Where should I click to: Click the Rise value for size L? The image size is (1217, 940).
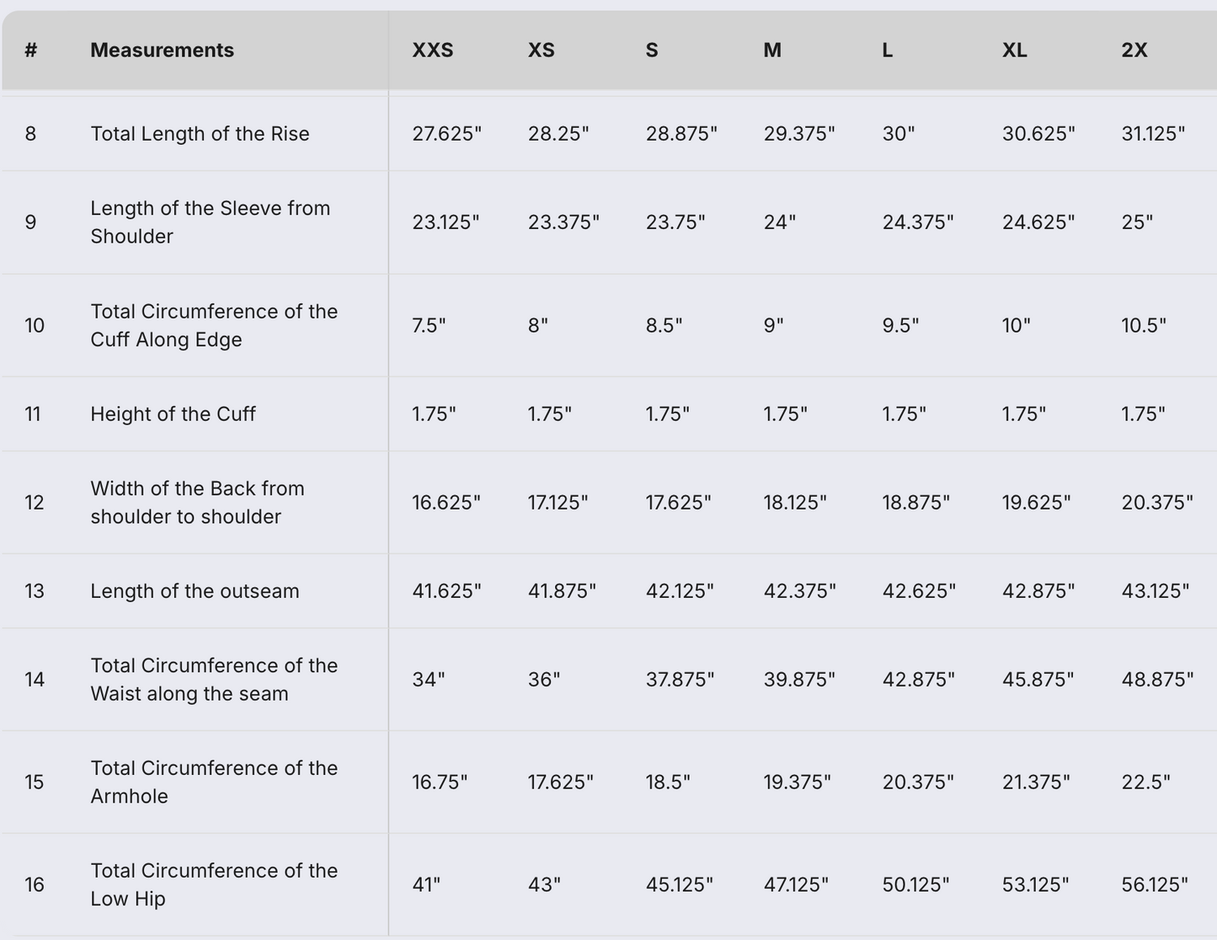(898, 134)
